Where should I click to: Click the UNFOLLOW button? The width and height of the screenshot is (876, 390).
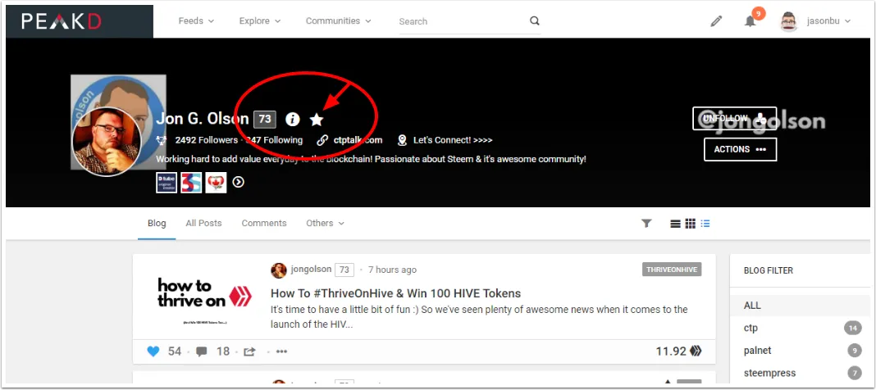(x=734, y=118)
